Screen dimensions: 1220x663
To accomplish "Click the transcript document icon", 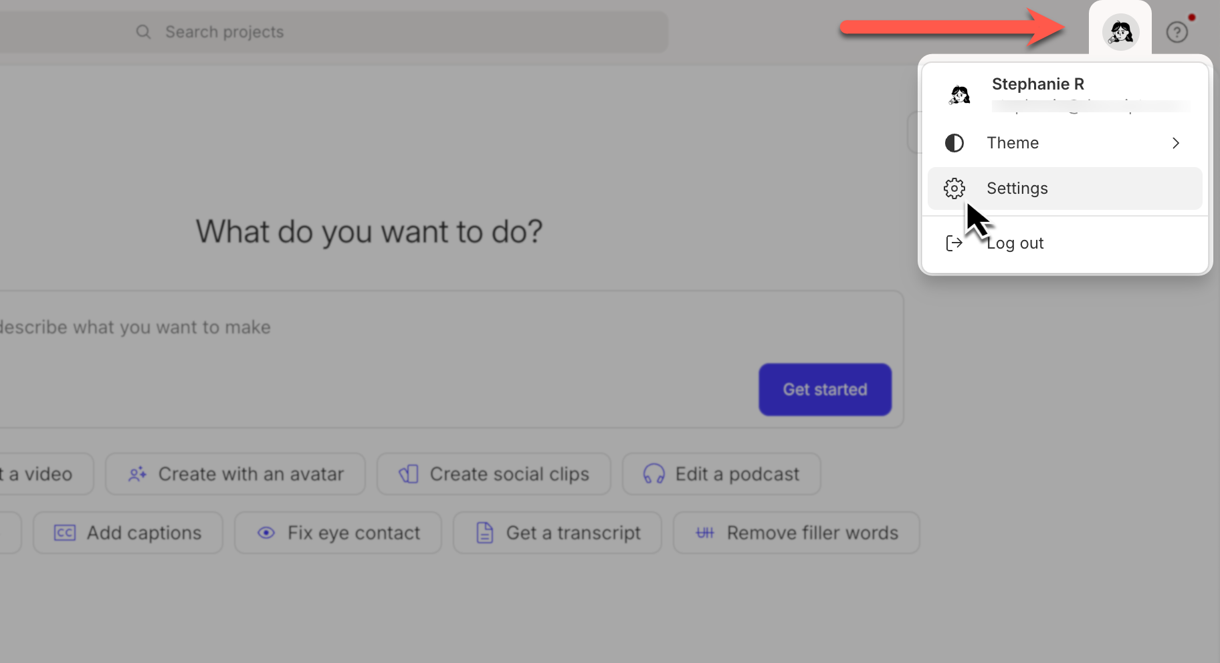I will 484,533.
